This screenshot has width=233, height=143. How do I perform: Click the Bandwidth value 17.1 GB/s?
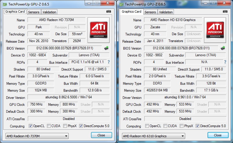(x=211, y=90)
